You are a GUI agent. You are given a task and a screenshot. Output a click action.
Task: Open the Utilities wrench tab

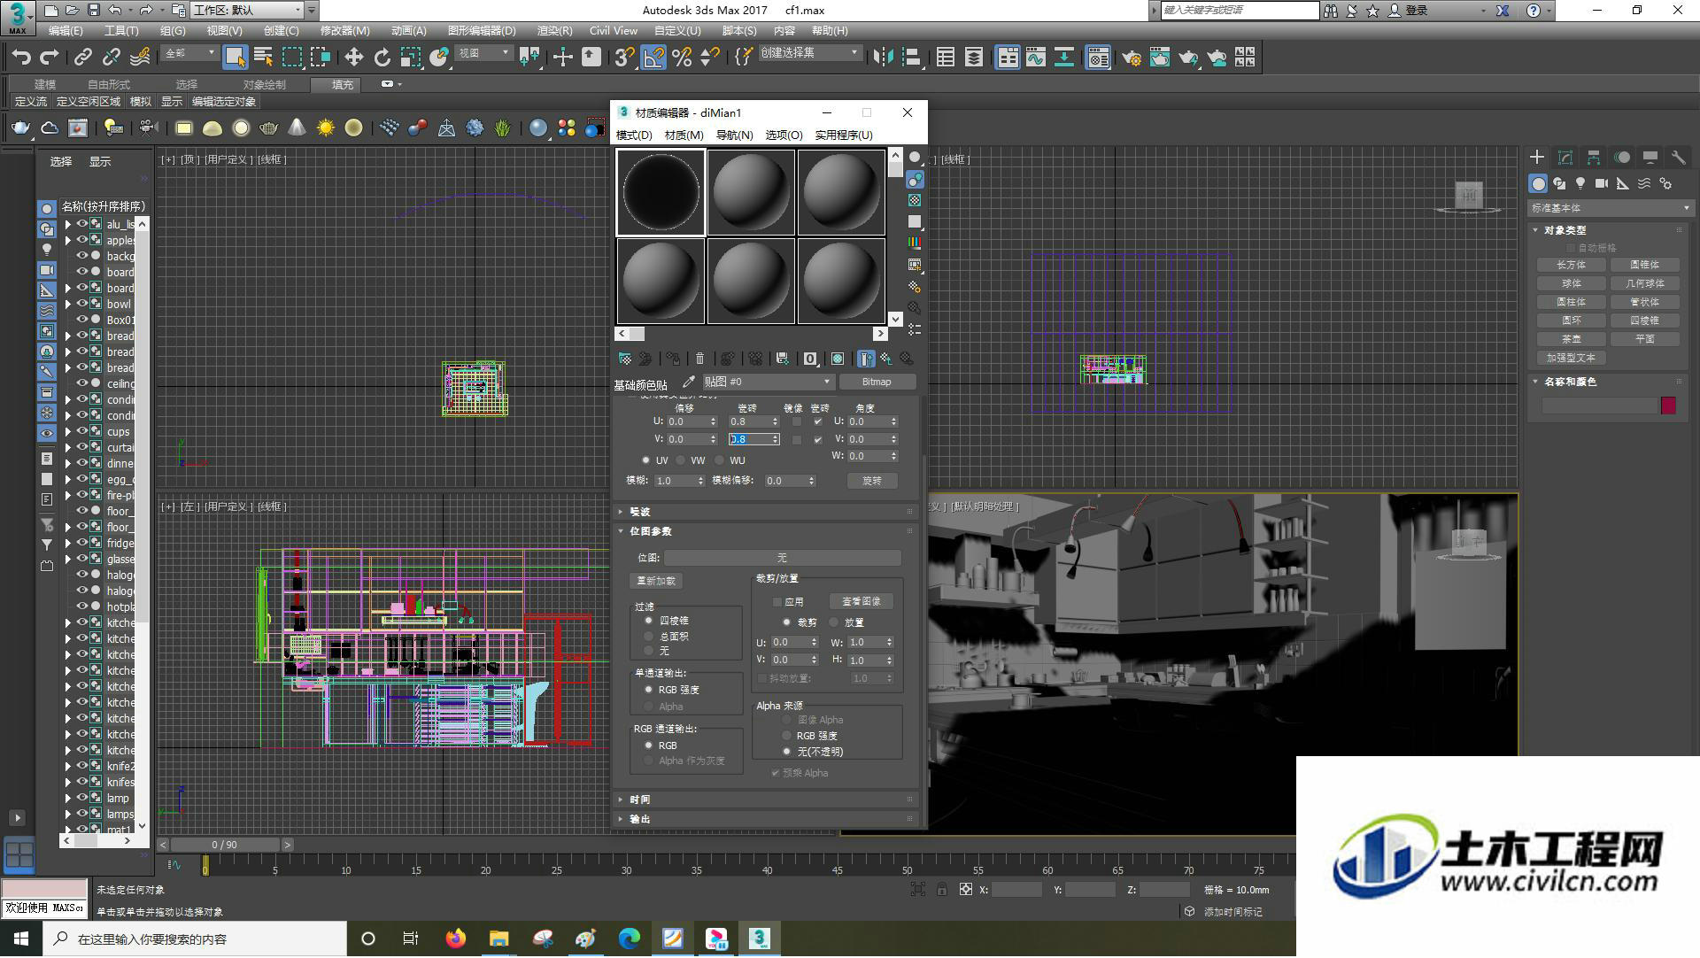tap(1678, 158)
